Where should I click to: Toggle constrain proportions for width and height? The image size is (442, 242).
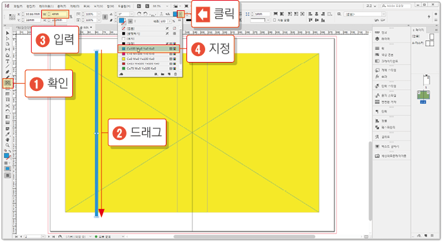click(x=71, y=17)
